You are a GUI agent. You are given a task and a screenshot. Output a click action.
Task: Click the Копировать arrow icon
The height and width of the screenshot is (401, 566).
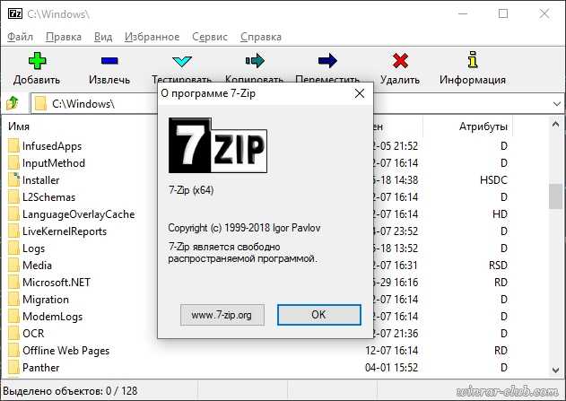tap(255, 61)
